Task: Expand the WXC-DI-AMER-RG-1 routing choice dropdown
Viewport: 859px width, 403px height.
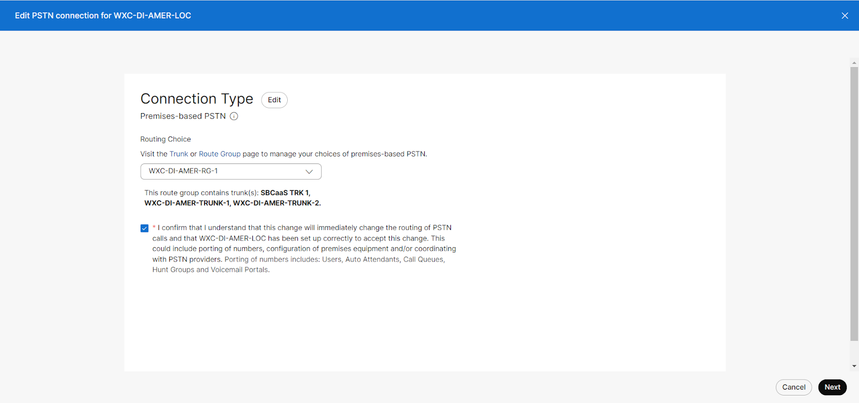Action: pyautogui.click(x=231, y=171)
